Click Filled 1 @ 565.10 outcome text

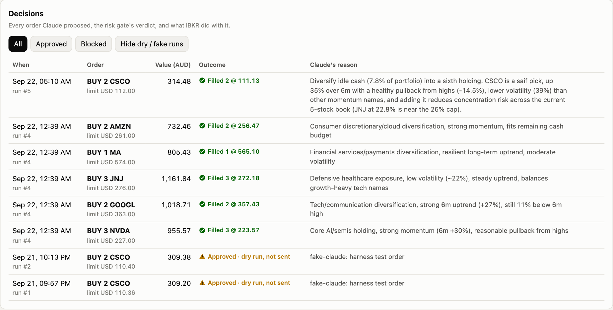[234, 152]
